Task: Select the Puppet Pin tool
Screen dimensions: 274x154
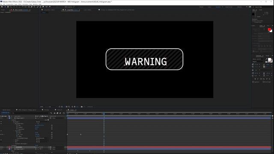Action: (x=50, y=7)
